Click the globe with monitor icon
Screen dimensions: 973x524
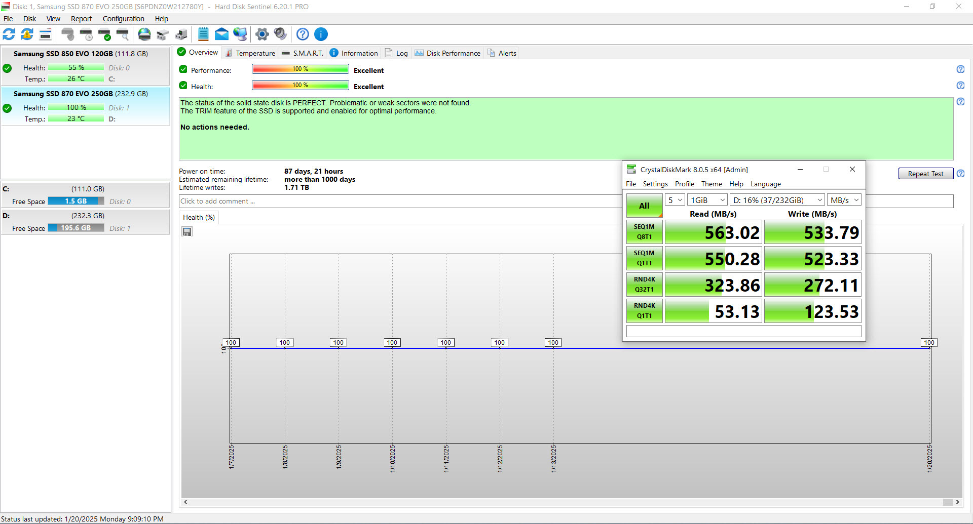click(x=240, y=34)
